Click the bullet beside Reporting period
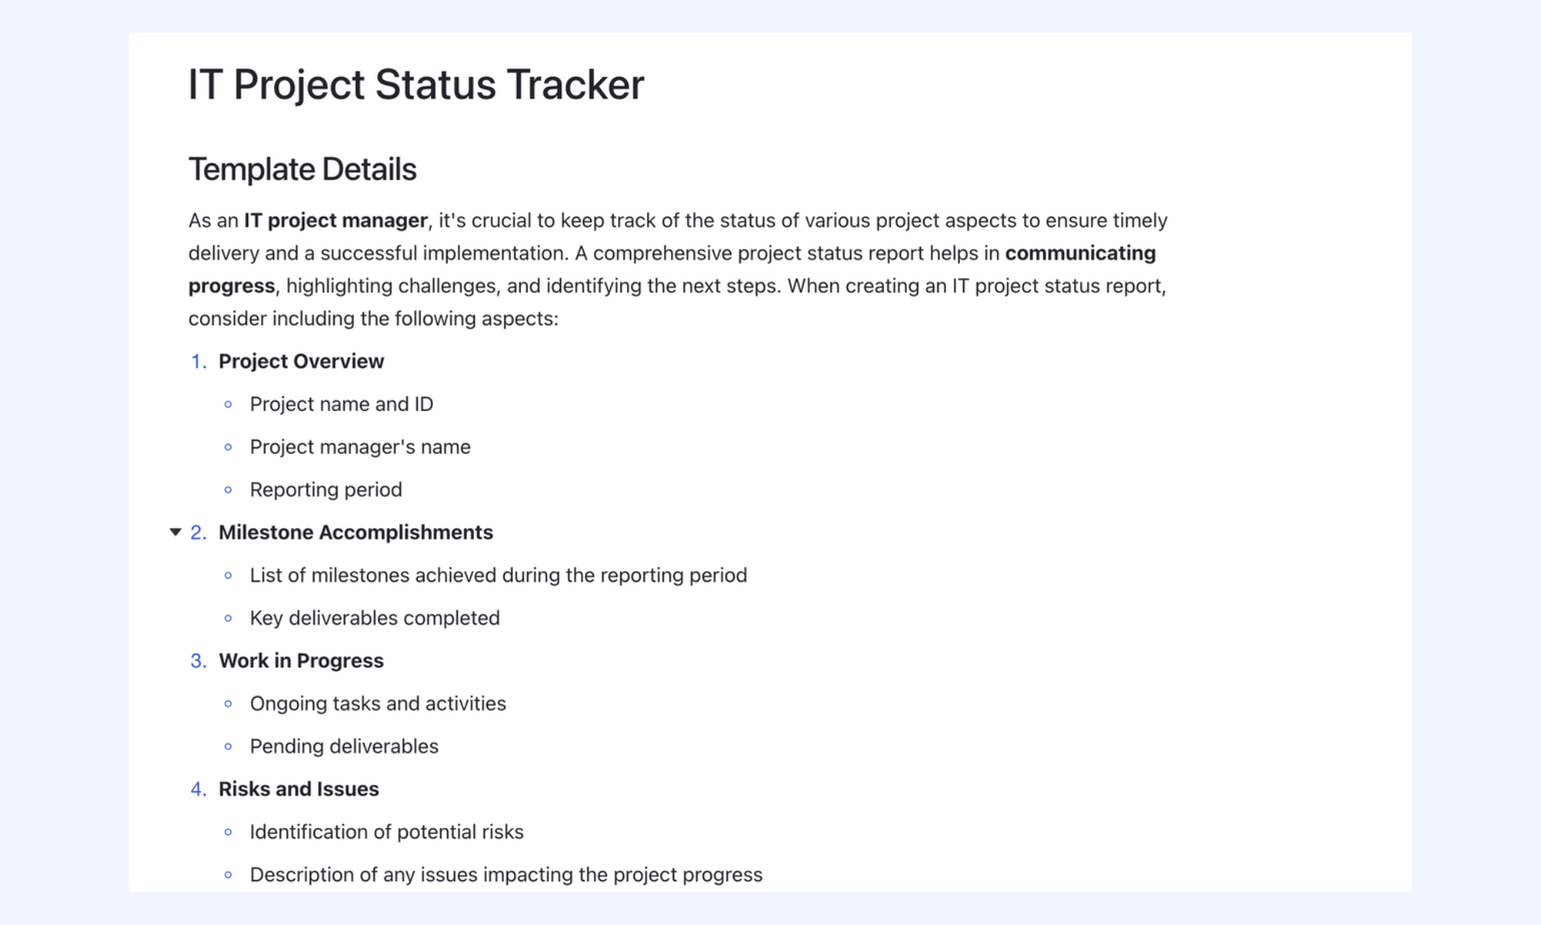Screen dimensions: 1541x925 pos(228,489)
